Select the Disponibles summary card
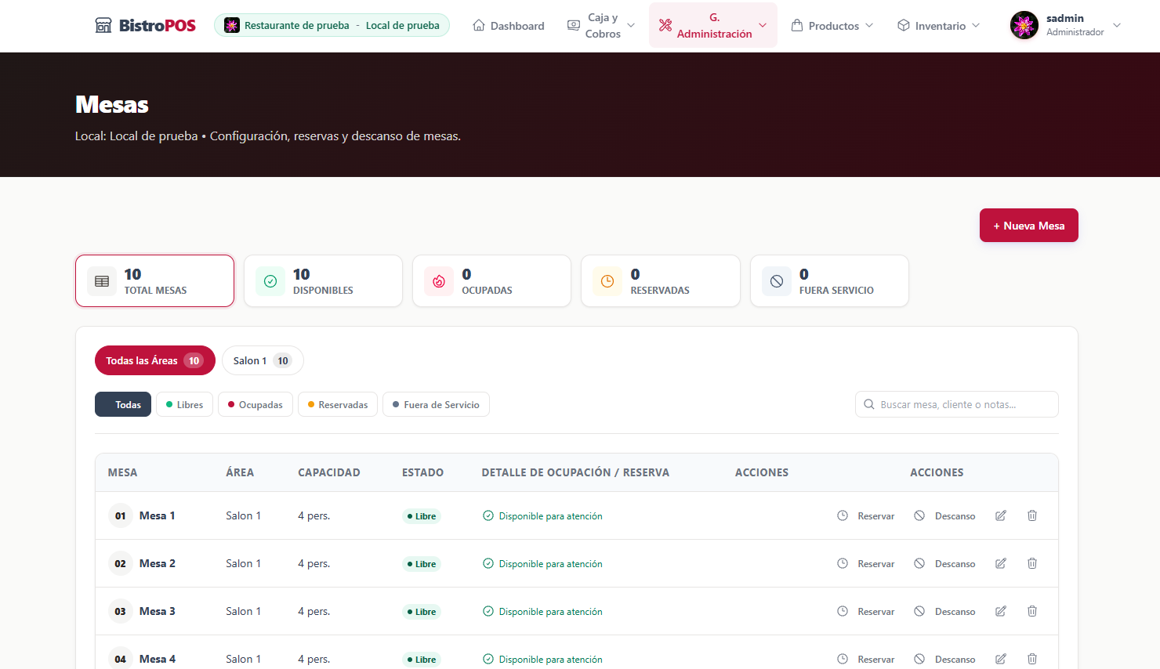 (323, 281)
